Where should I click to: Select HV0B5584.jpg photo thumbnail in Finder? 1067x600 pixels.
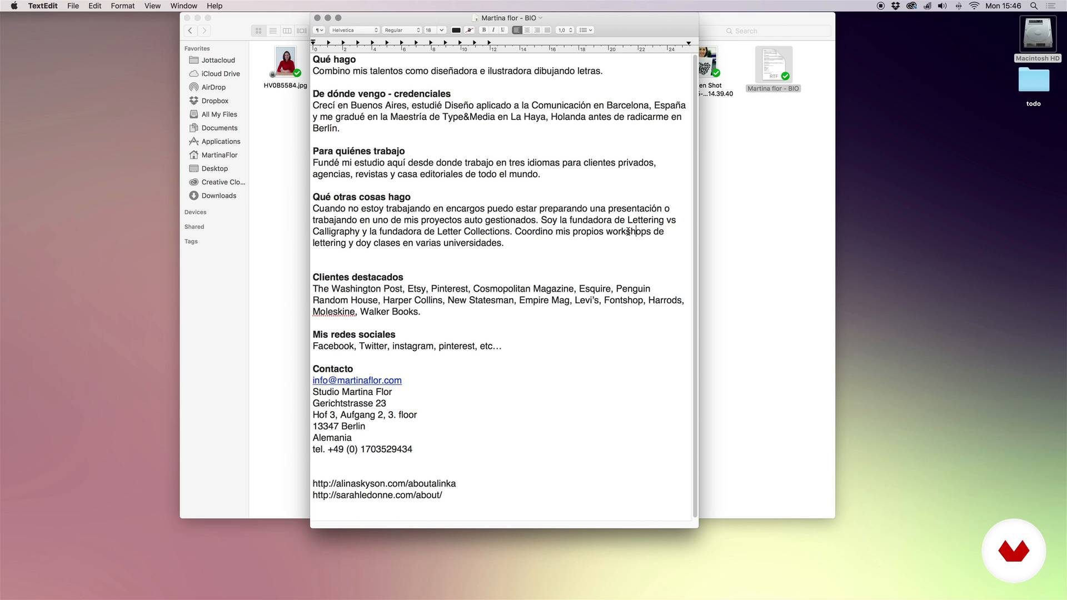(x=286, y=62)
